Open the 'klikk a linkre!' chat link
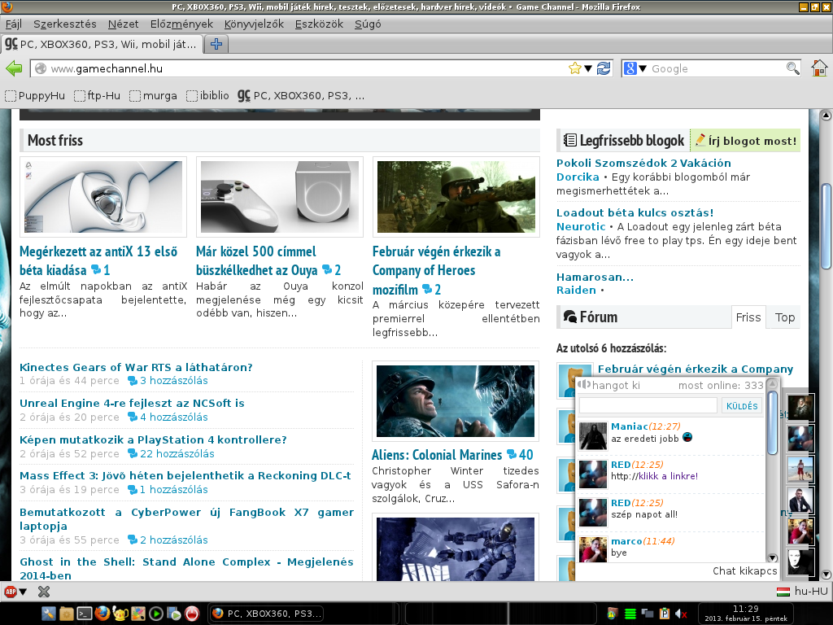The height and width of the screenshot is (625, 833). 669,476
